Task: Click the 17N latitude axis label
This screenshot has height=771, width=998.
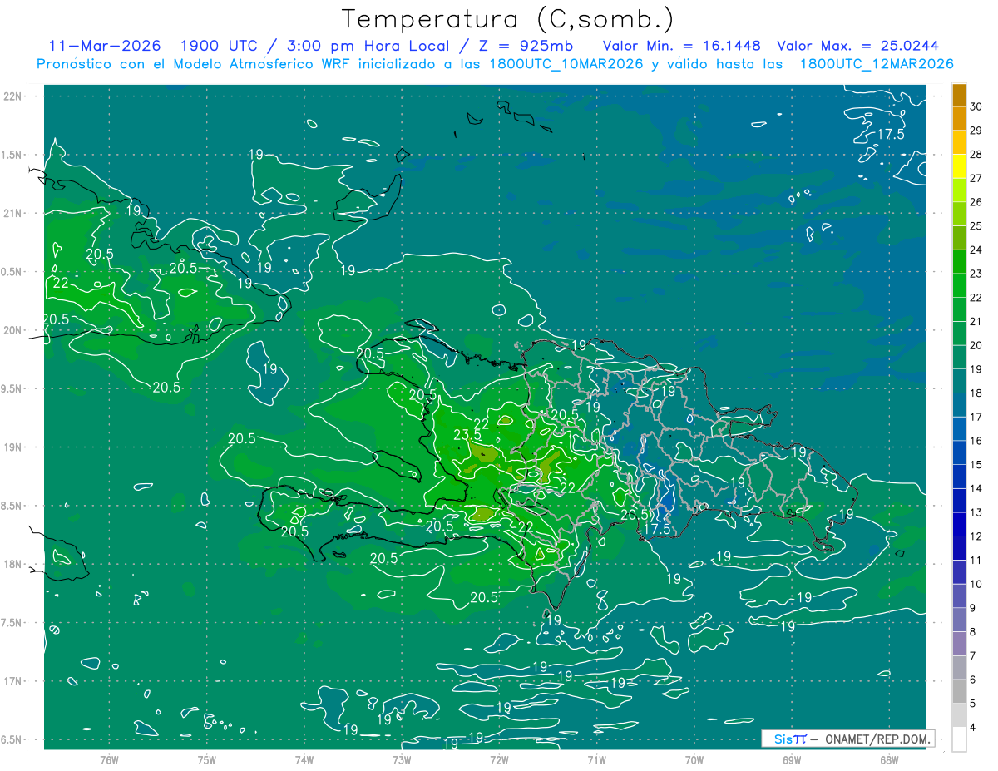Action: (x=13, y=682)
